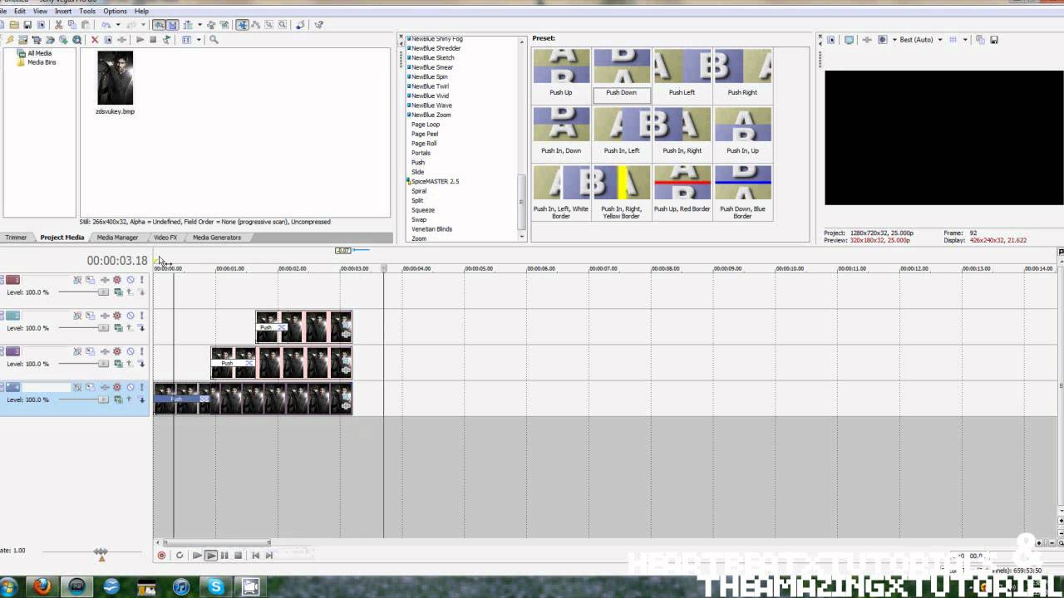This screenshot has width=1064, height=598.
Task: Toggle Solo on track 1
Action: pos(141,280)
